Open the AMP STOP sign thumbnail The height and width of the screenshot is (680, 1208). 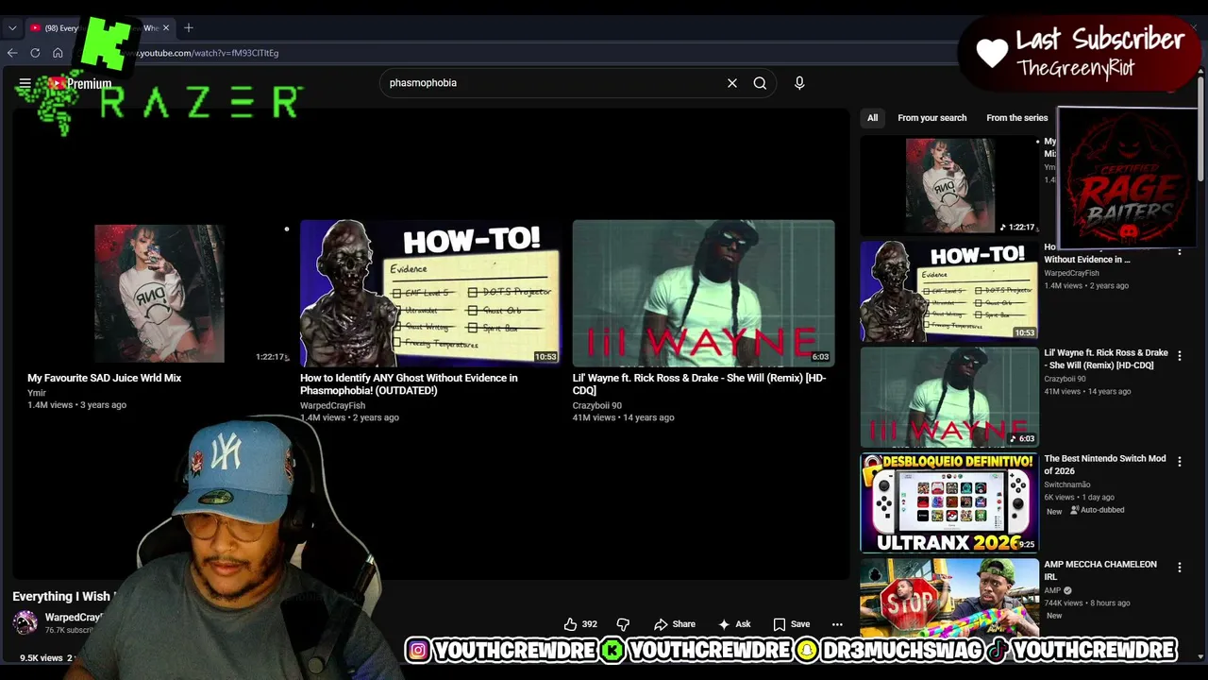coord(949,599)
